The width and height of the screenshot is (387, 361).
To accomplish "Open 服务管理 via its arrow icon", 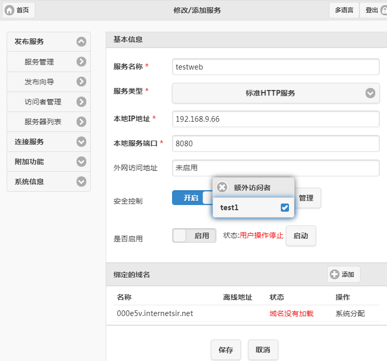I will point(81,62).
